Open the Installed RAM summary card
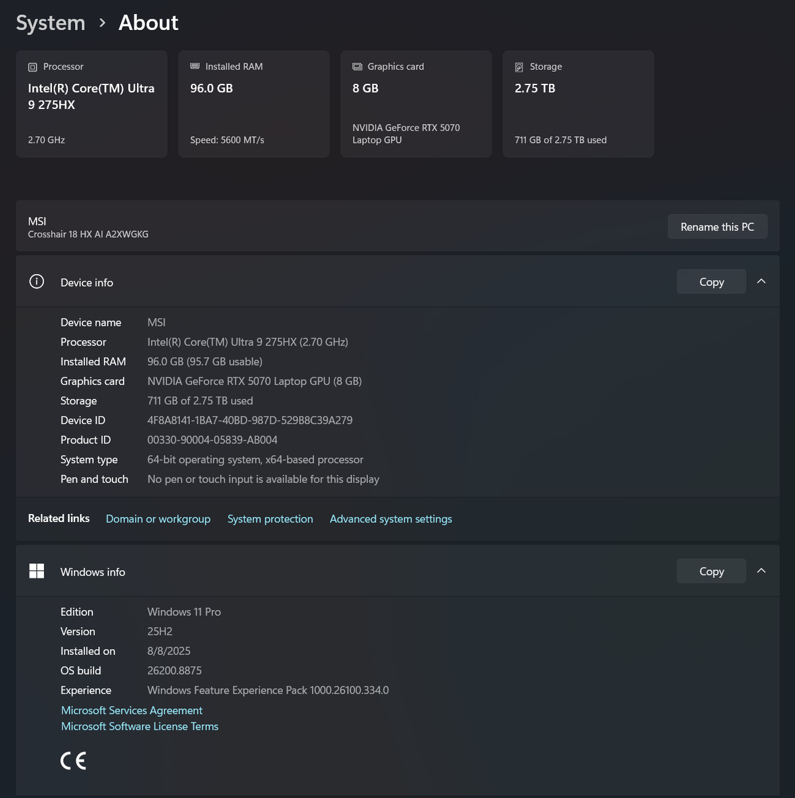 [x=254, y=104]
